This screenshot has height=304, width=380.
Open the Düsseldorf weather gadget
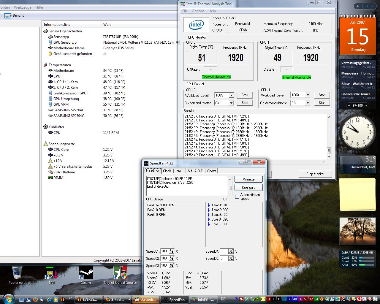tap(358, 164)
